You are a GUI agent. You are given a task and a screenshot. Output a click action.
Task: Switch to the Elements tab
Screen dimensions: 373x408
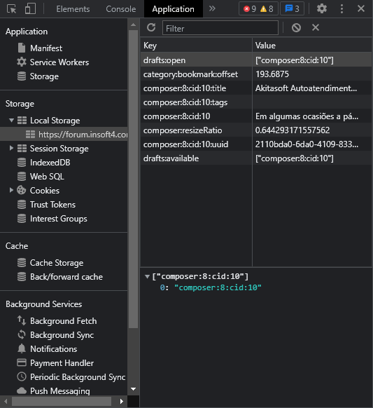[73, 9]
